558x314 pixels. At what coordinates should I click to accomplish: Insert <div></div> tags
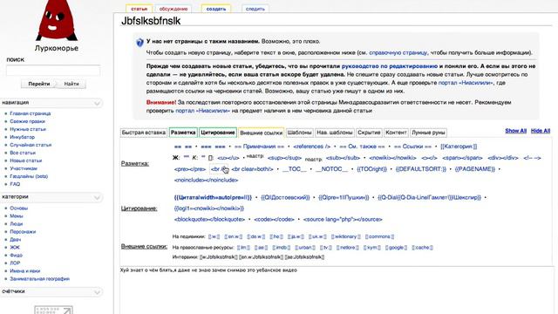[x=503, y=158]
